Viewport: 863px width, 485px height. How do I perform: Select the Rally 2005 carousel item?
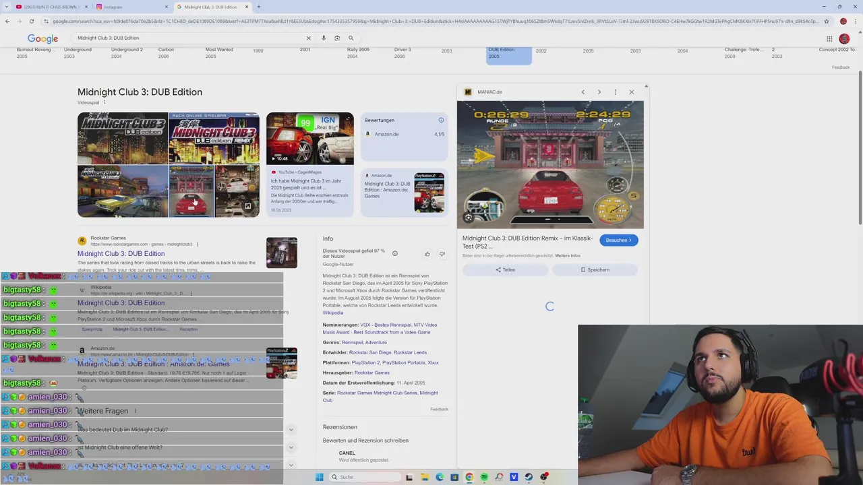358,53
